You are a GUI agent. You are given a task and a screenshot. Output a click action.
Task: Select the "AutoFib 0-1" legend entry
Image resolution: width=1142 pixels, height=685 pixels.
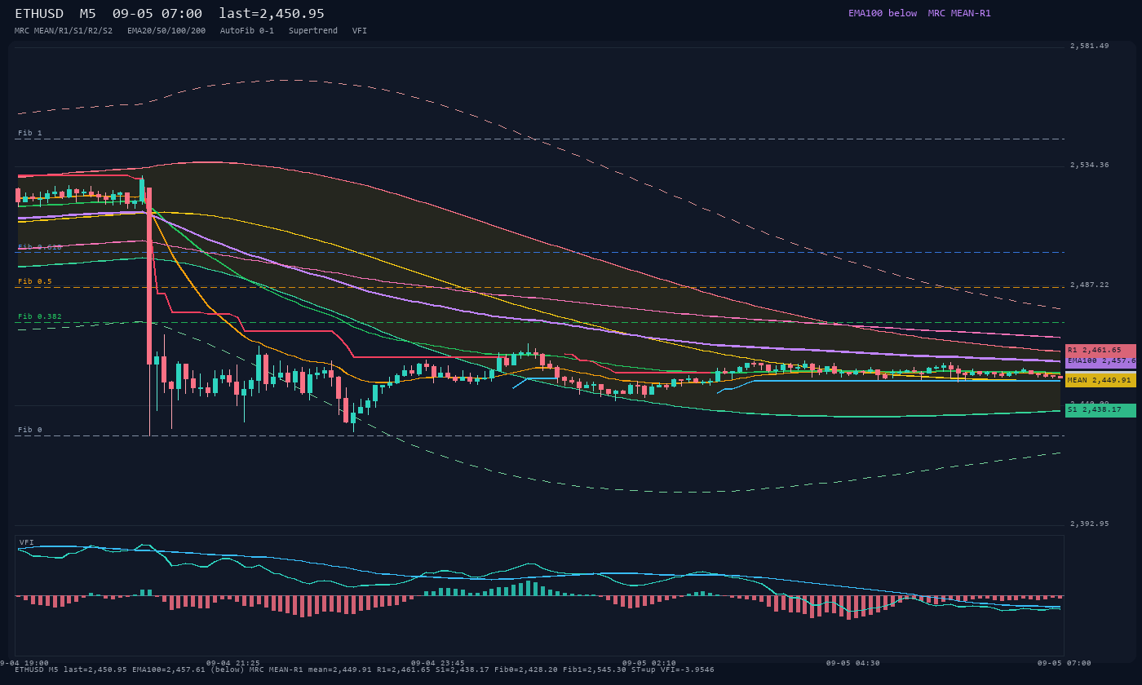pyautogui.click(x=247, y=31)
